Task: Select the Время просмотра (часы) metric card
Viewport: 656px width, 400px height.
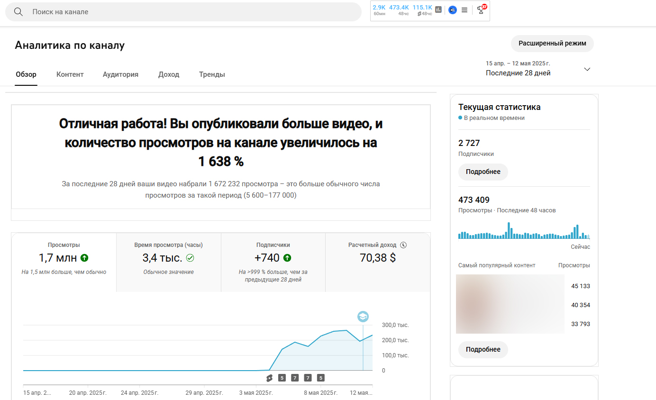Action: tap(168, 262)
